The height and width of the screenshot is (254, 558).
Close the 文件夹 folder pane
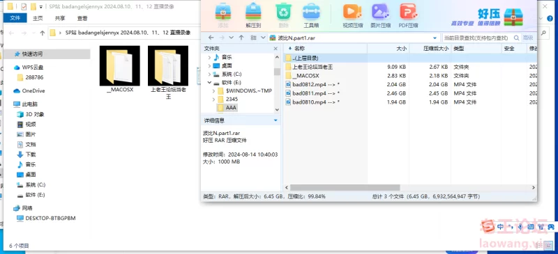click(x=276, y=48)
